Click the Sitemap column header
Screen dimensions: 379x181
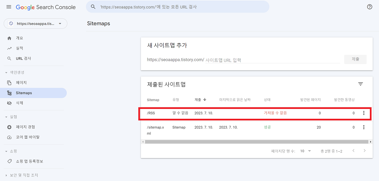click(153, 100)
